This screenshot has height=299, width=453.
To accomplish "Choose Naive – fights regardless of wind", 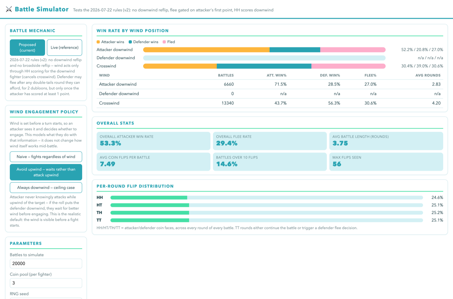I will pos(46,157).
